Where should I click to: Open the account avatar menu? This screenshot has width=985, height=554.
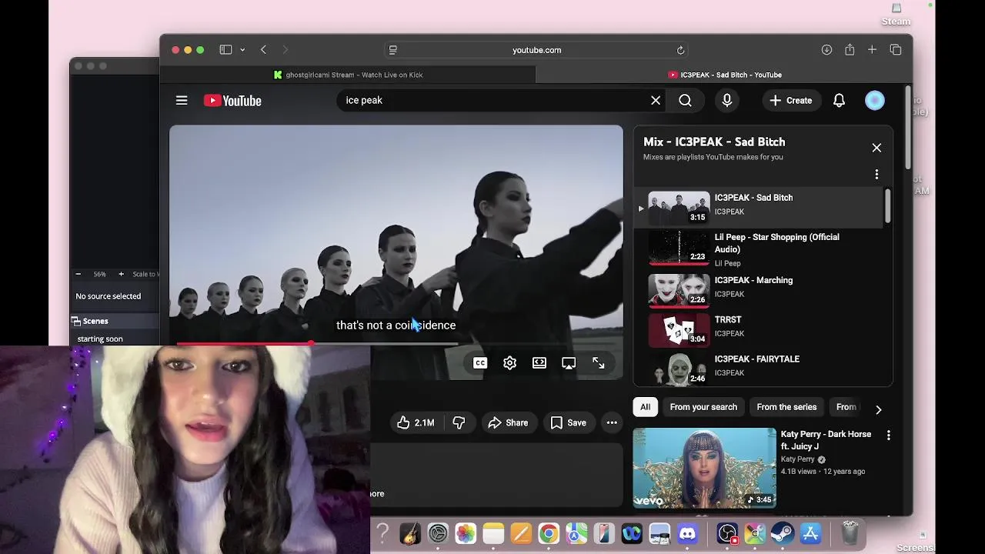(x=875, y=100)
